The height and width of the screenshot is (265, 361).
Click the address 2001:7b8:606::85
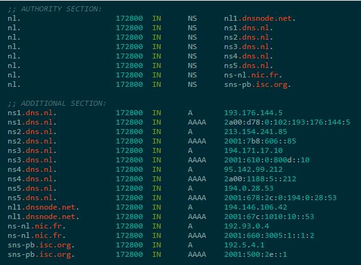(260, 141)
